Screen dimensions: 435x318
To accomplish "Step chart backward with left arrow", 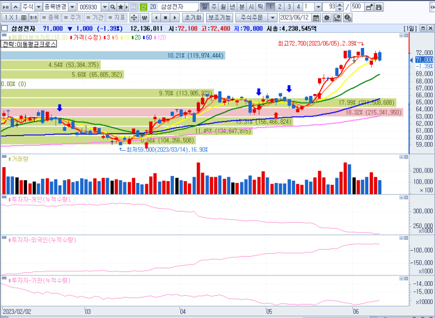I will coord(156,18).
